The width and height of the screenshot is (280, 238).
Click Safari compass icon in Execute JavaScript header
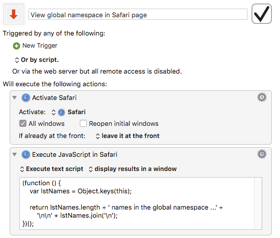click(26, 154)
